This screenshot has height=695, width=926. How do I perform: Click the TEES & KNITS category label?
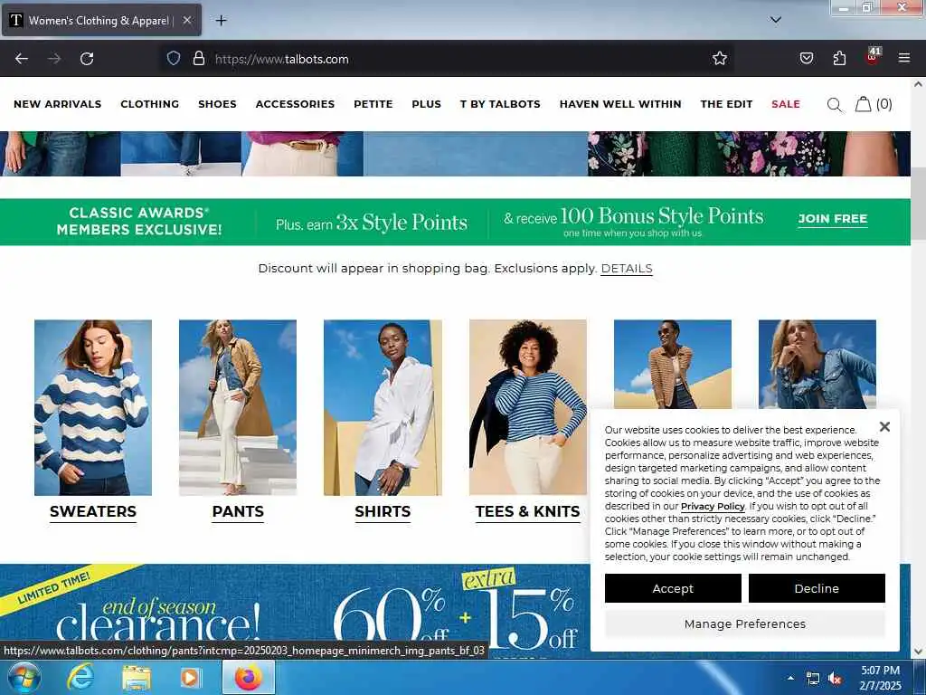click(x=527, y=512)
